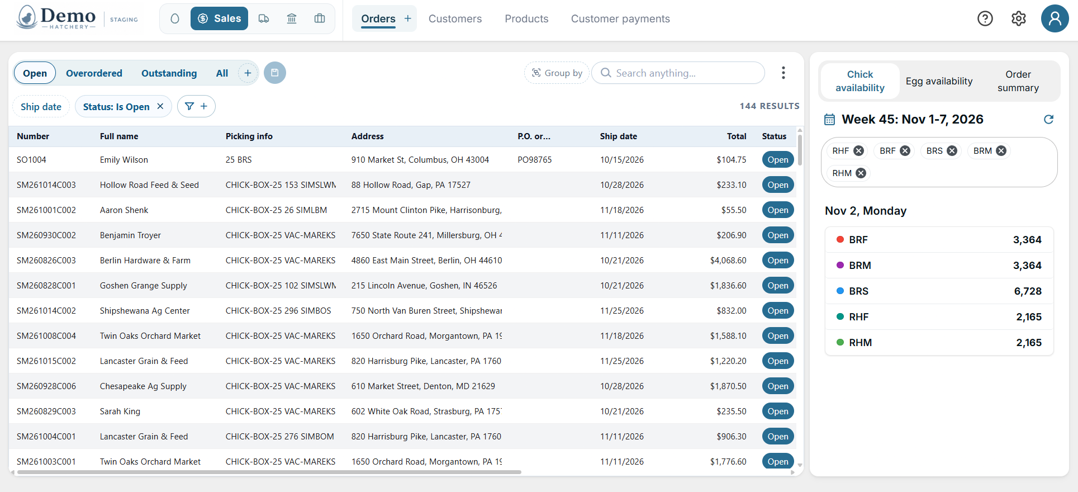
Task: Open the three-dot more options menu
Action: pos(783,73)
